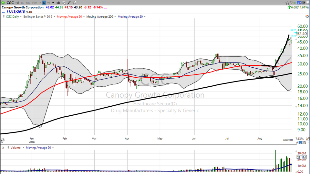This screenshot has height=174, width=310.
Task: Close the Volume pane with x
Action: (3, 148)
